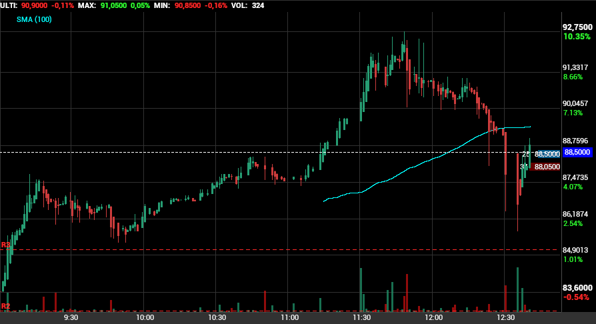Click the 12:00 time axis label
Image resolution: width=596 pixels, height=324 pixels.
pos(434,317)
